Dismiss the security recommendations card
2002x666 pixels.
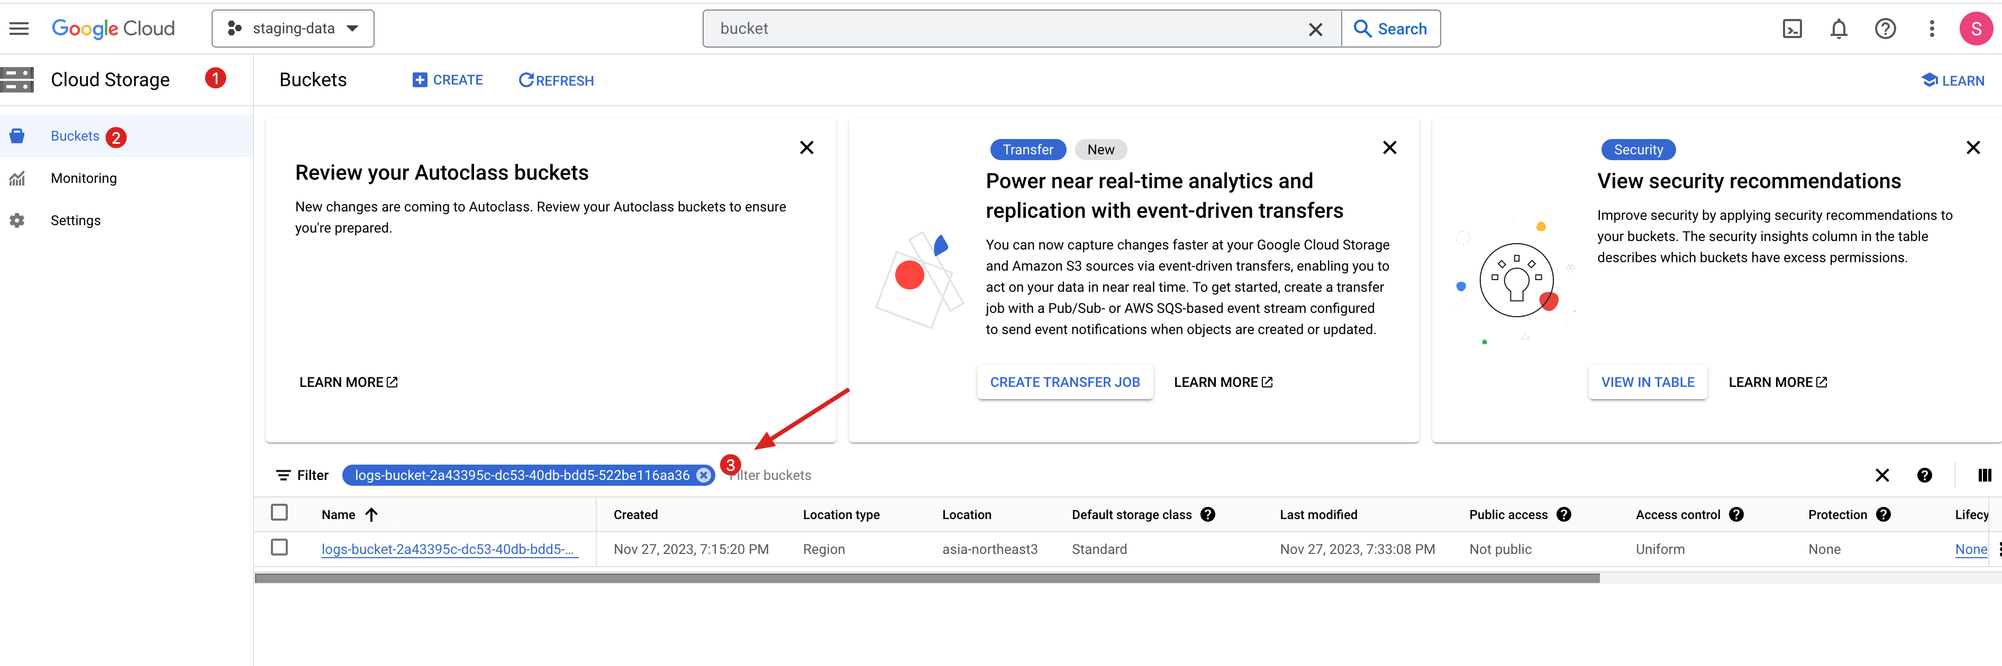point(1972,147)
